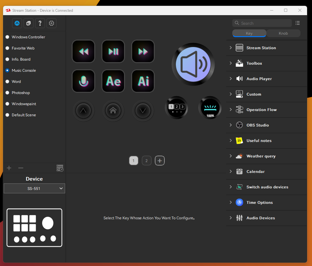Screen dimensions: 312x266
Task: Click the 'Weather query' label
Action: pyautogui.click(x=261, y=156)
